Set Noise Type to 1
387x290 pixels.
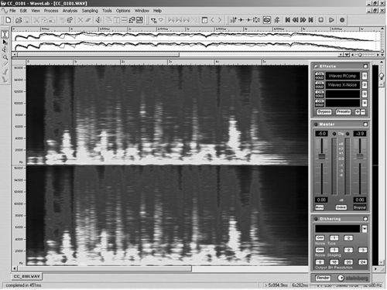pyautogui.click(x=334, y=238)
